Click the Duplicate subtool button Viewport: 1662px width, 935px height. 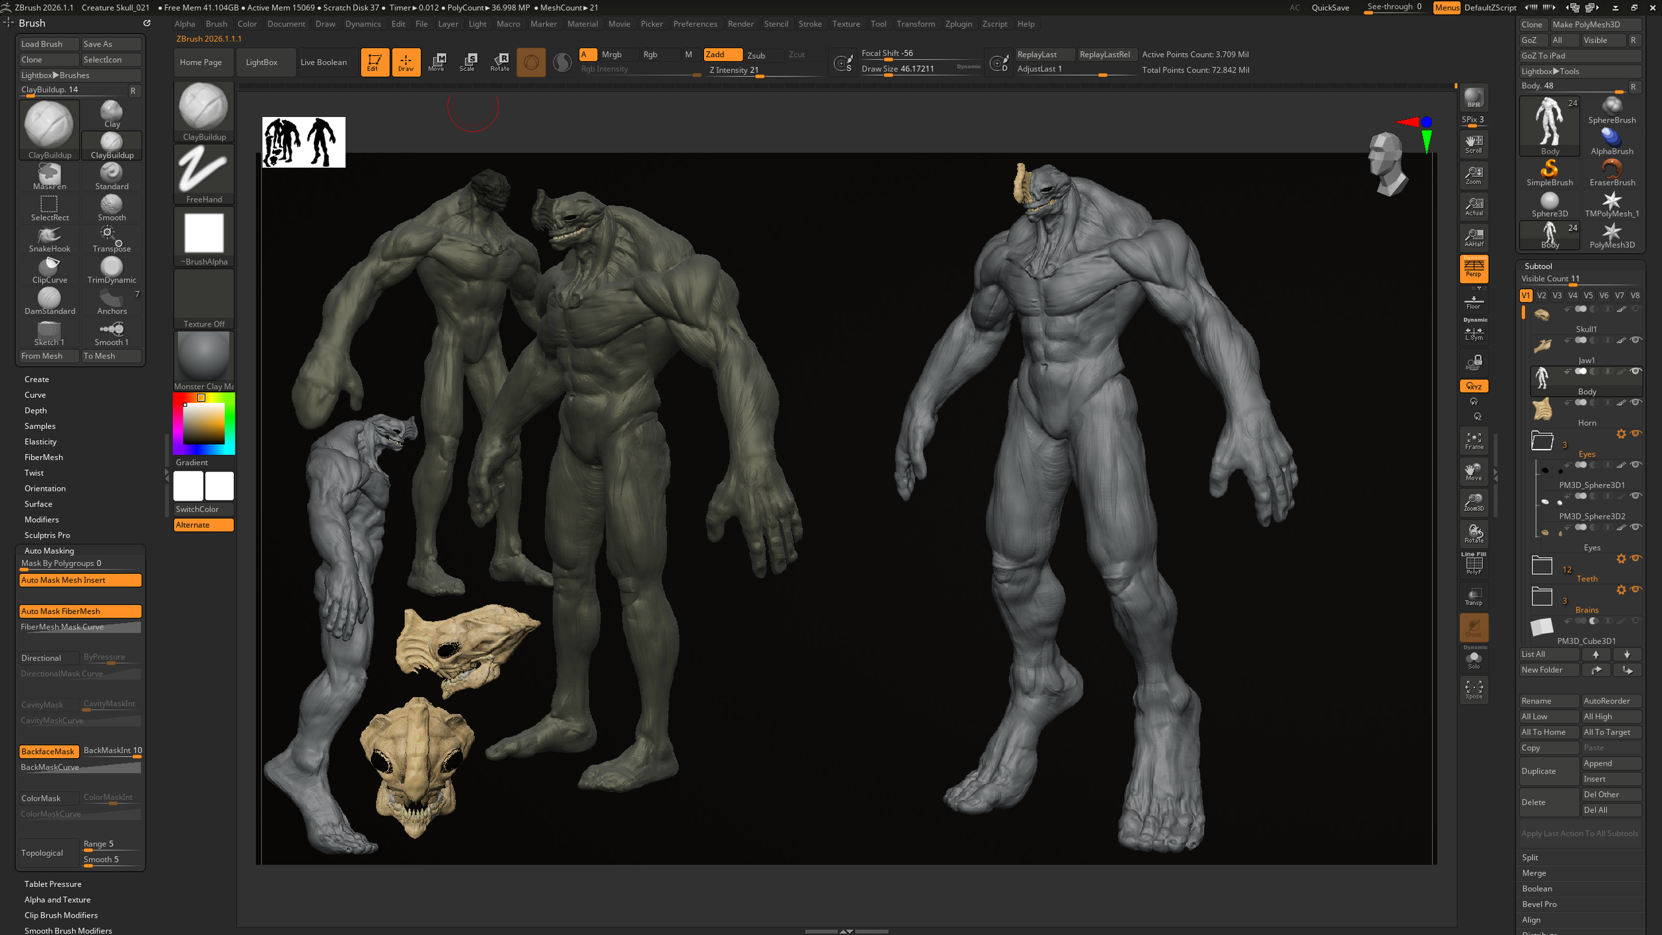click(1549, 771)
